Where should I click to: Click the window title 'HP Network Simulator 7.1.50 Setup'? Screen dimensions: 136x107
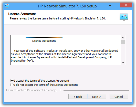tap(67, 6)
